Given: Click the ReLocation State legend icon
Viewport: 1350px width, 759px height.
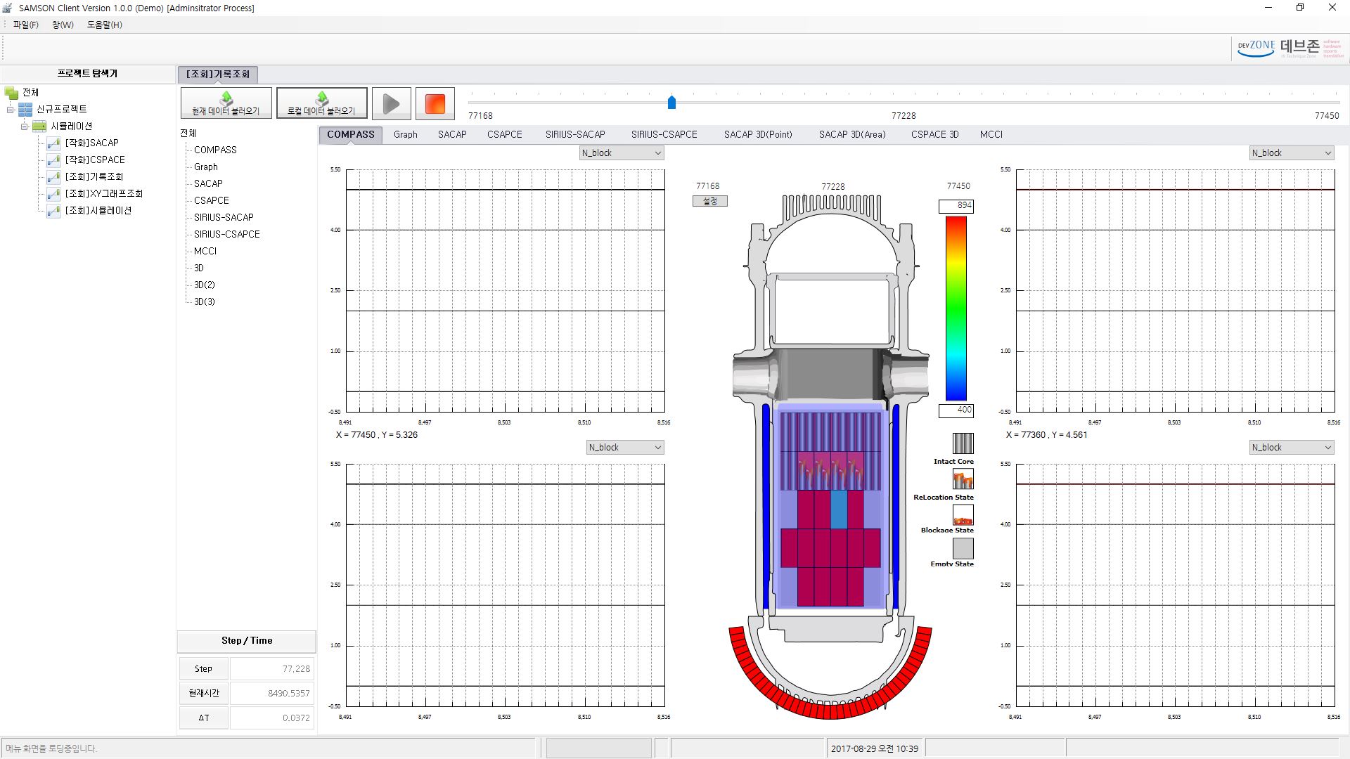Looking at the screenshot, I should pos(963,479).
